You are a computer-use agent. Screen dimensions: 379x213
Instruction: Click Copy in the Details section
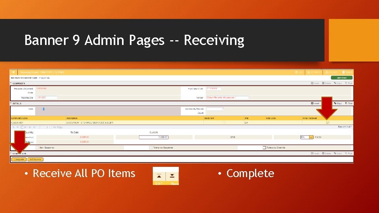[338, 103]
